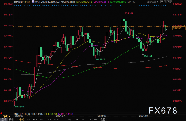The width and height of the screenshot is (186, 121).
Task: Click the crosshair cursor icon in top toolbar
Action: (162, 1)
